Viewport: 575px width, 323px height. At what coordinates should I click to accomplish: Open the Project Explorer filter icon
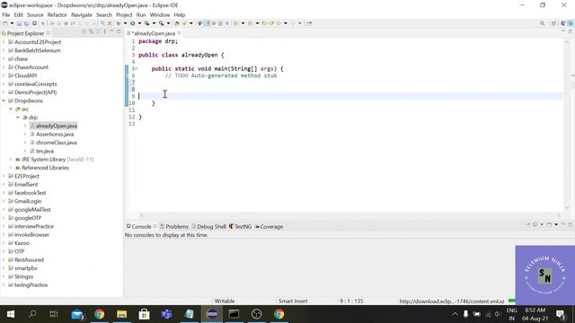(x=98, y=32)
